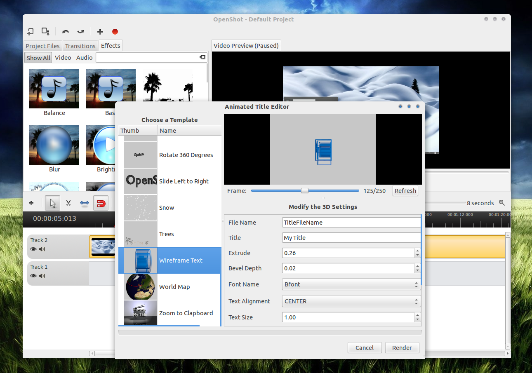Screen dimensions: 532x373
Task: Add a track using timeline plus icon
Action: pyautogui.click(x=31, y=203)
